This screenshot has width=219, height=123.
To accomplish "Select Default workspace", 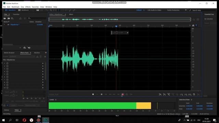I will (x=139, y=10).
